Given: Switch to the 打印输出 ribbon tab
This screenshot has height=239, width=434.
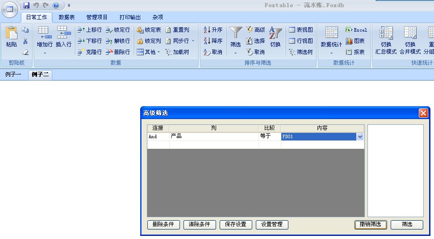Looking at the screenshot, I should pos(130,17).
